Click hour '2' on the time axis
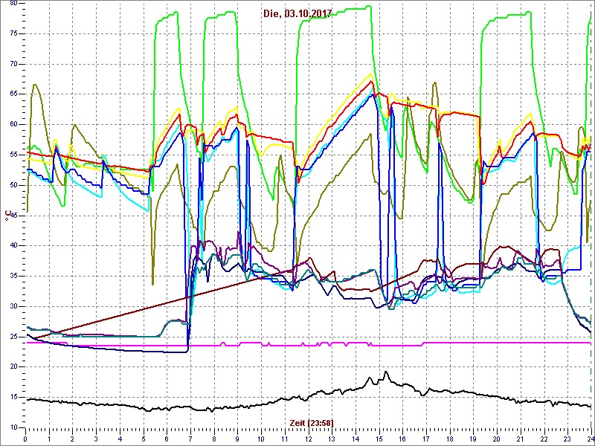 [x=72, y=438]
